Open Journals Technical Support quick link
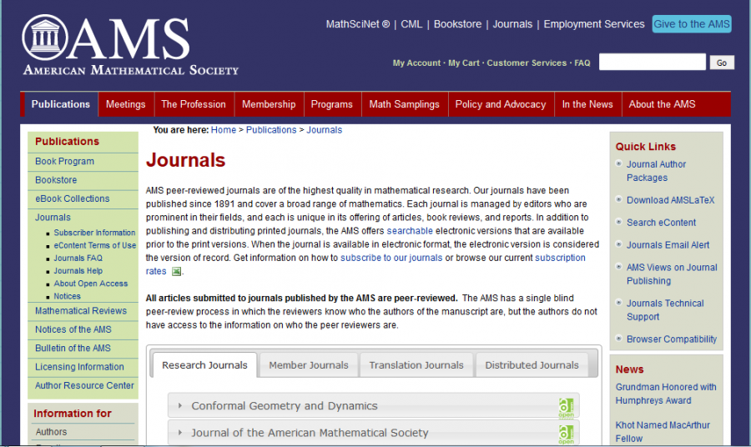The image size is (751, 447). (x=665, y=310)
